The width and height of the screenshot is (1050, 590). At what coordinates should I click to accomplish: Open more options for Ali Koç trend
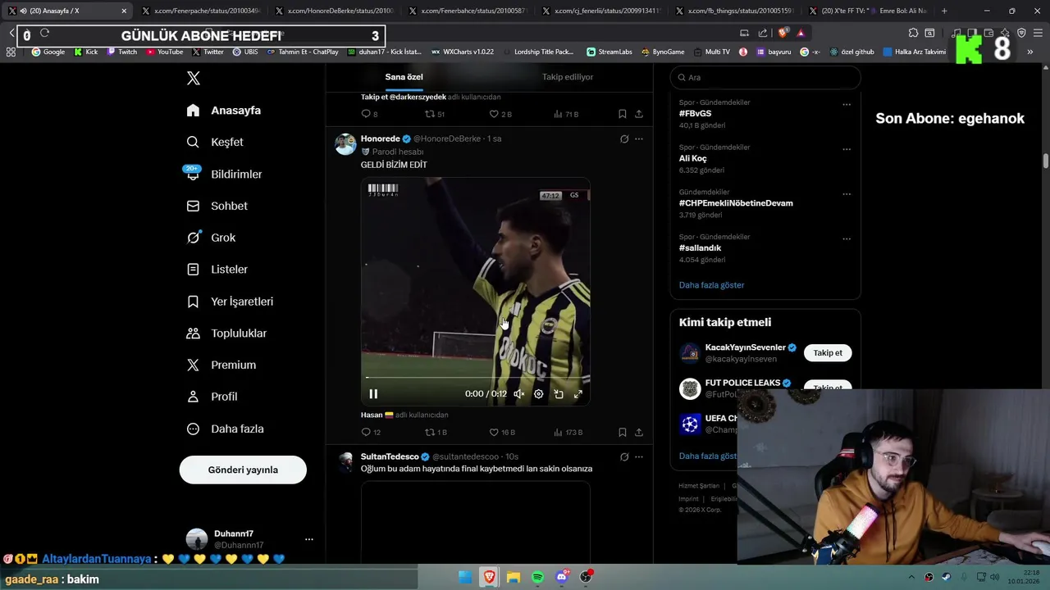click(847, 149)
